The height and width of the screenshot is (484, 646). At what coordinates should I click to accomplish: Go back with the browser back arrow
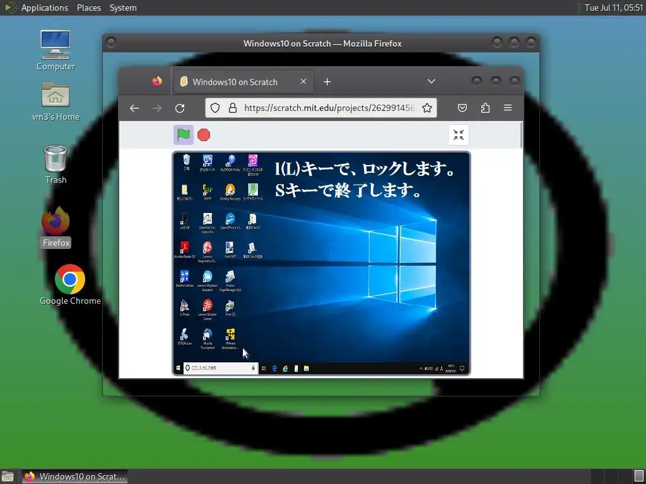click(x=134, y=108)
